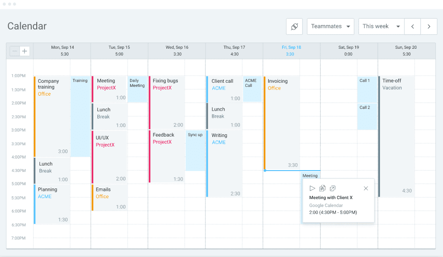Viewport: 443px width, 257px height.
Task: Click the Daily Meeting calendar event
Action: click(x=137, y=89)
